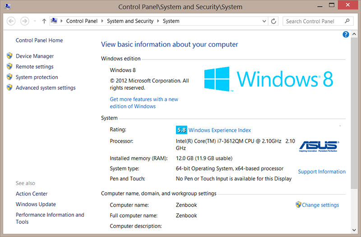Viewport: 361px width, 237px height.
Task: Open Performance Information and Tools link
Action: (x=50, y=218)
